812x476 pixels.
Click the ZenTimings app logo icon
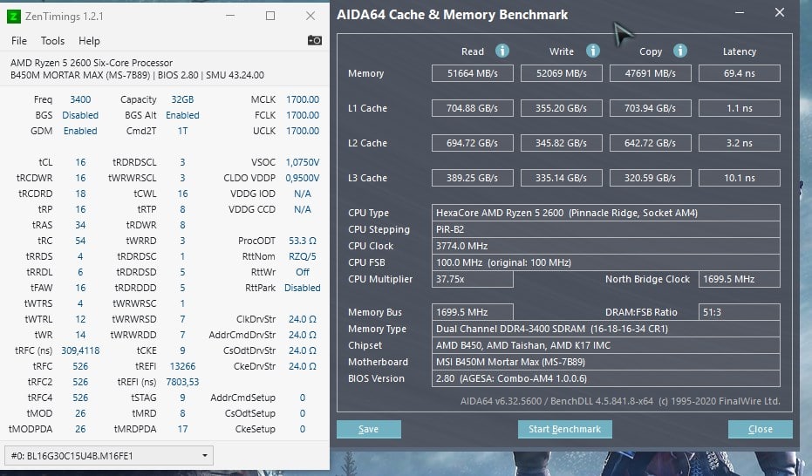tap(13, 16)
